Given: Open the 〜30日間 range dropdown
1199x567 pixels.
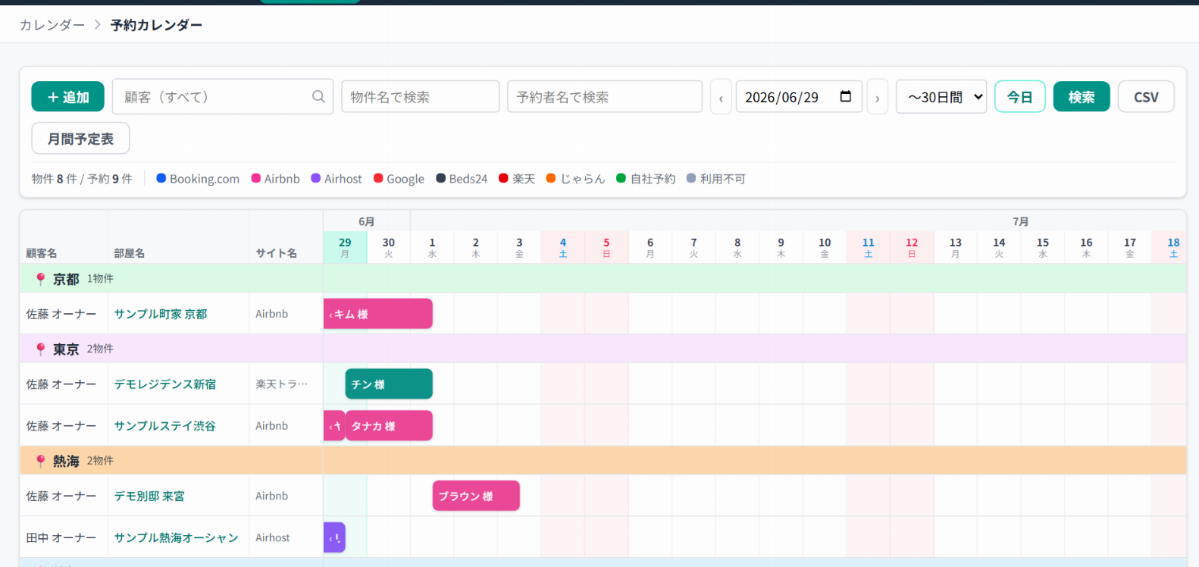Looking at the screenshot, I should coord(941,97).
